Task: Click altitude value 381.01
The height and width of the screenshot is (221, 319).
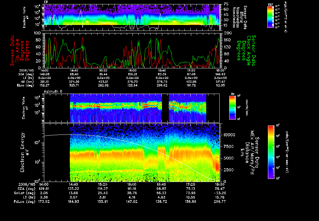Action: point(44,82)
